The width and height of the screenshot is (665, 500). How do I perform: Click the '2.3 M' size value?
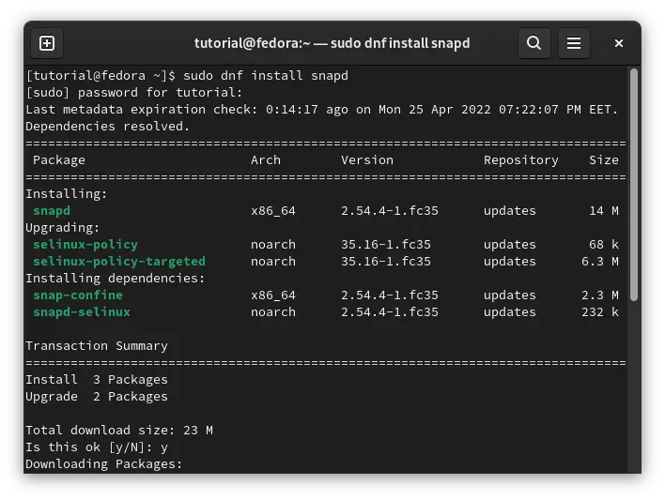(599, 295)
